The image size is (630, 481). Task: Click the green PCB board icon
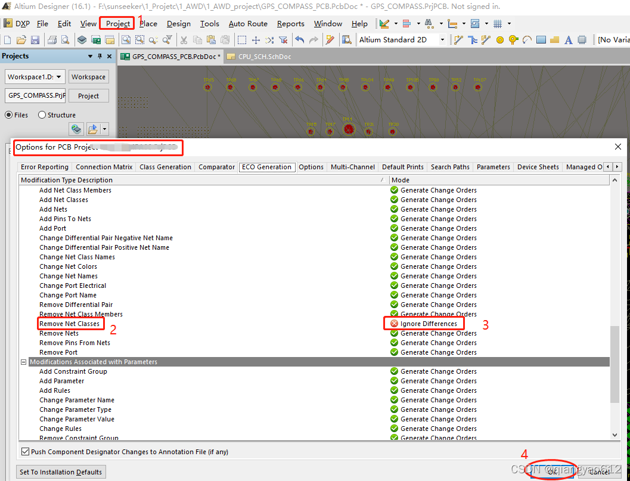pyautogui.click(x=96, y=40)
